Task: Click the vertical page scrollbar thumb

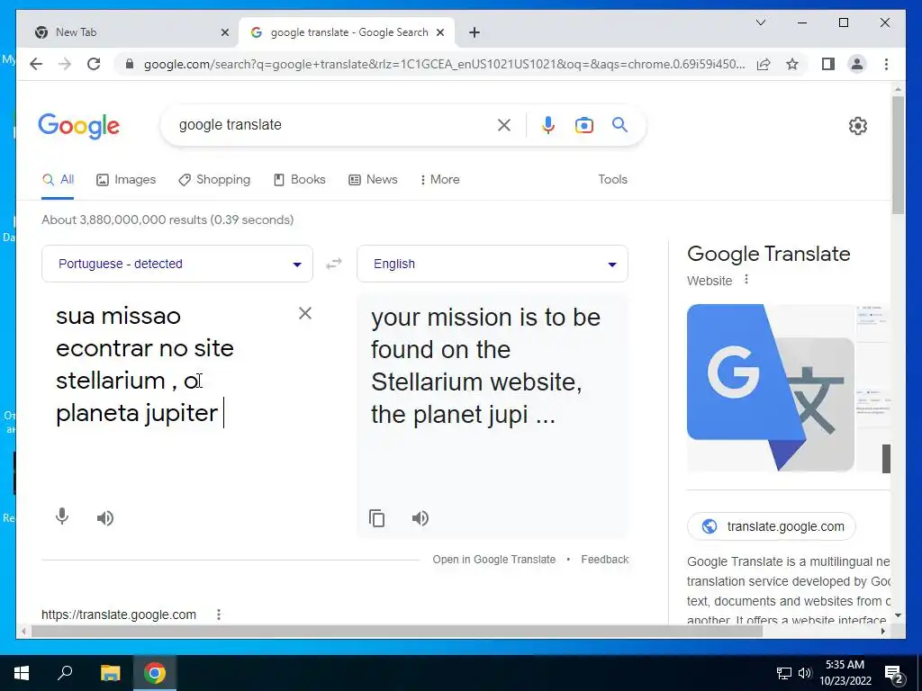Action: (898, 155)
